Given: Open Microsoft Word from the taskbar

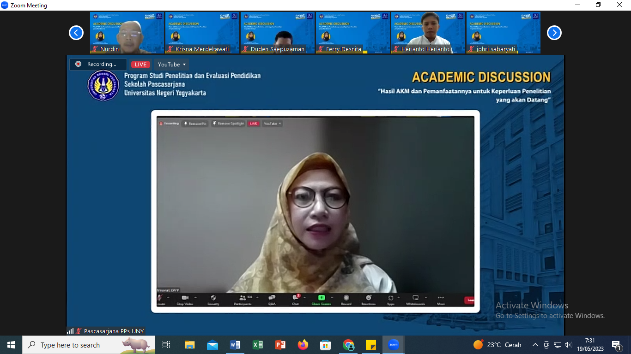Looking at the screenshot, I should coord(235,345).
